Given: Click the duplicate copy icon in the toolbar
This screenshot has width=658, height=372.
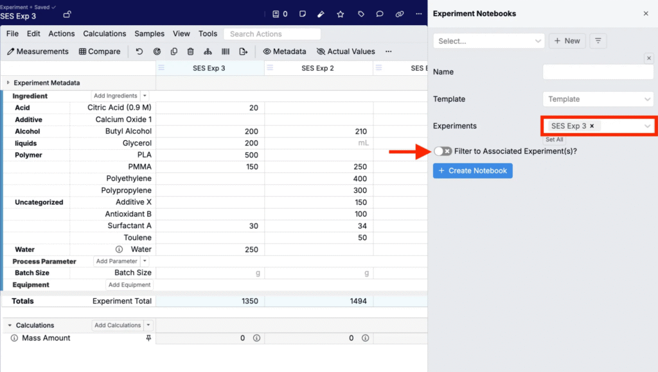Looking at the screenshot, I should click(x=173, y=51).
